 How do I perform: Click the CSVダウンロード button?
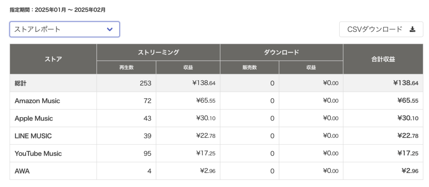tap(381, 29)
